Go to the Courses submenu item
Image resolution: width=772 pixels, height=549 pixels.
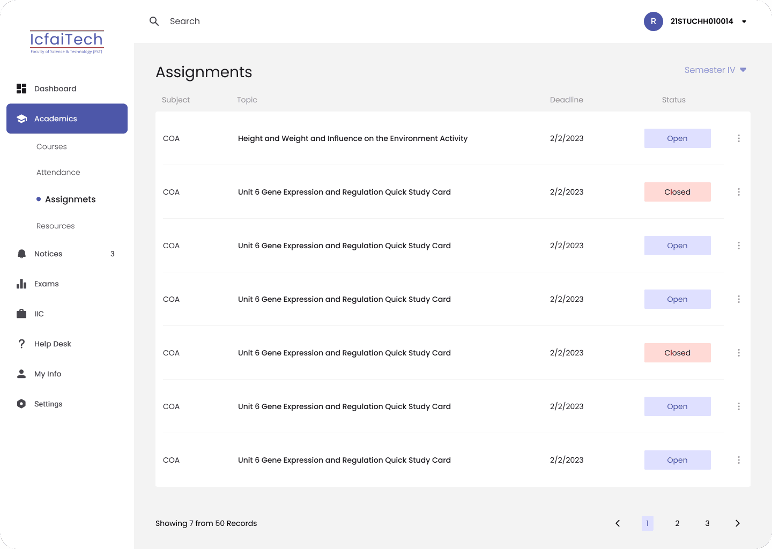[x=51, y=146]
